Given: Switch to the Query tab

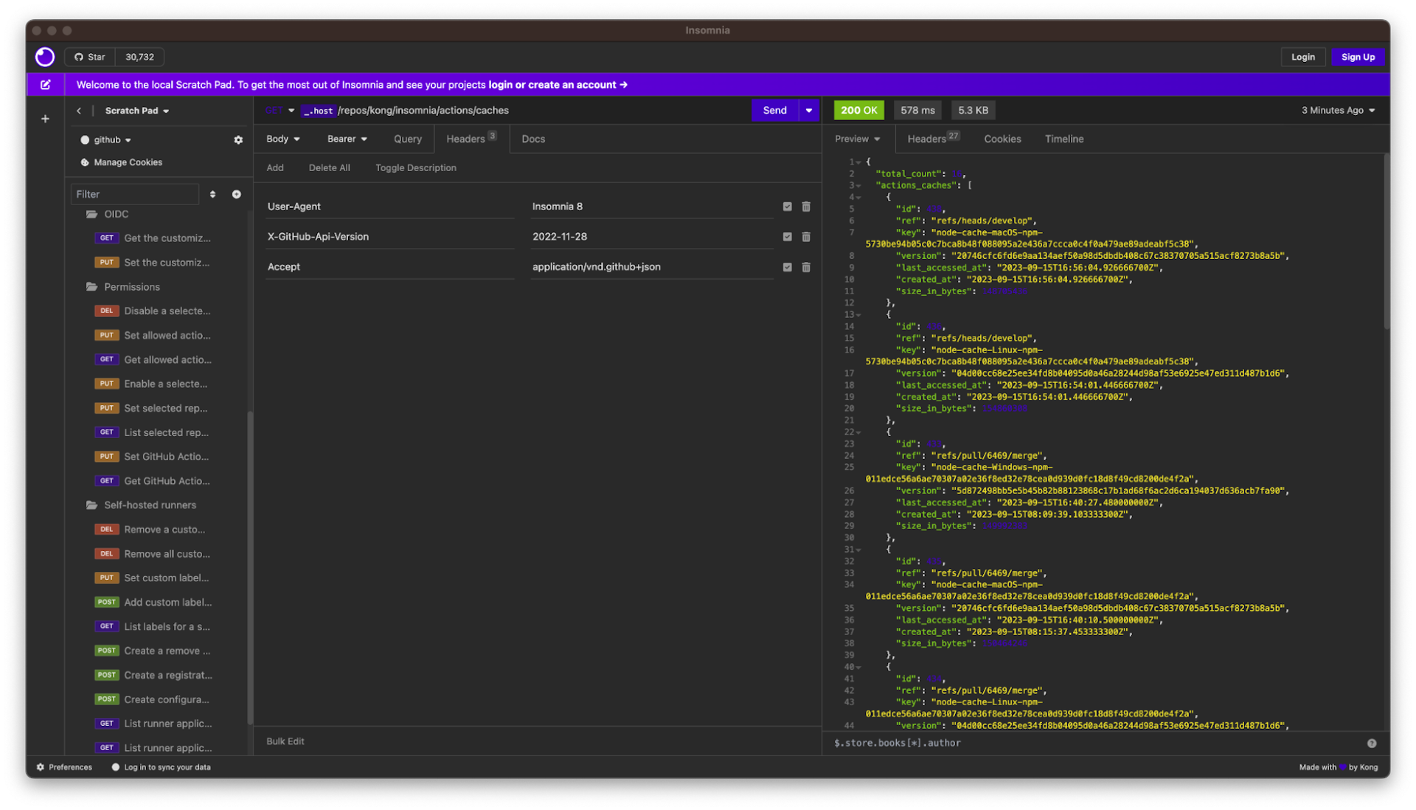Looking at the screenshot, I should click(408, 139).
